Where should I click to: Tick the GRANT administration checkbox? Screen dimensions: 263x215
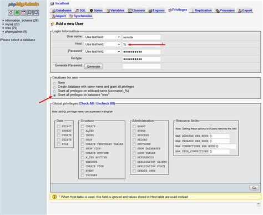tap(134, 126)
